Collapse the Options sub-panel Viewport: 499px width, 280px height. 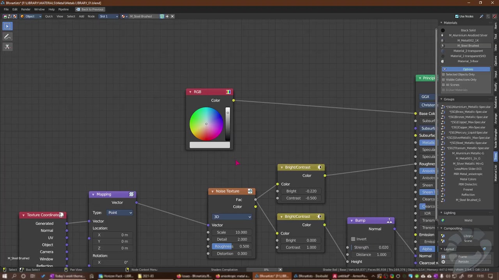(466, 69)
